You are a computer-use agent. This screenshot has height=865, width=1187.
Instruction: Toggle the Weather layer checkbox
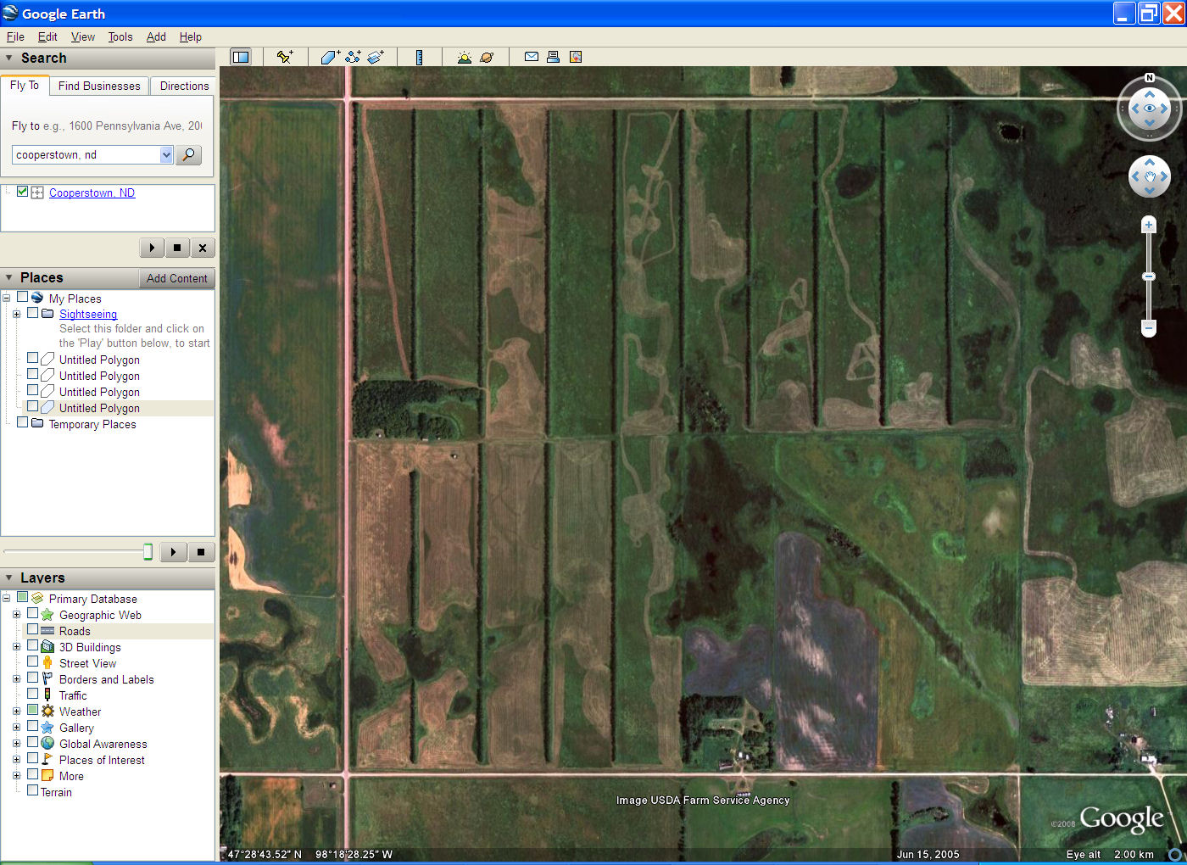33,711
